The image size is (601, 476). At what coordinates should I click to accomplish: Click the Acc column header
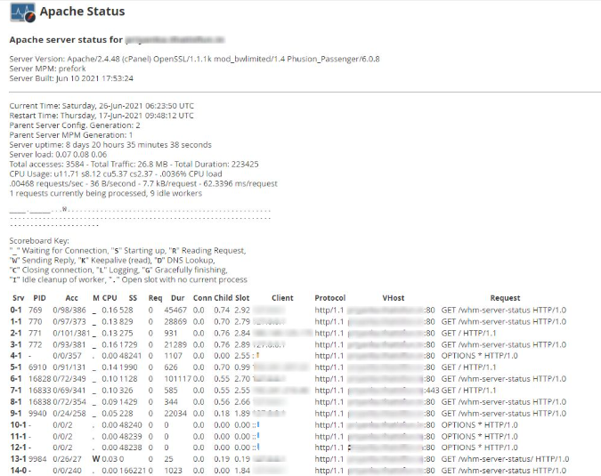click(x=72, y=298)
